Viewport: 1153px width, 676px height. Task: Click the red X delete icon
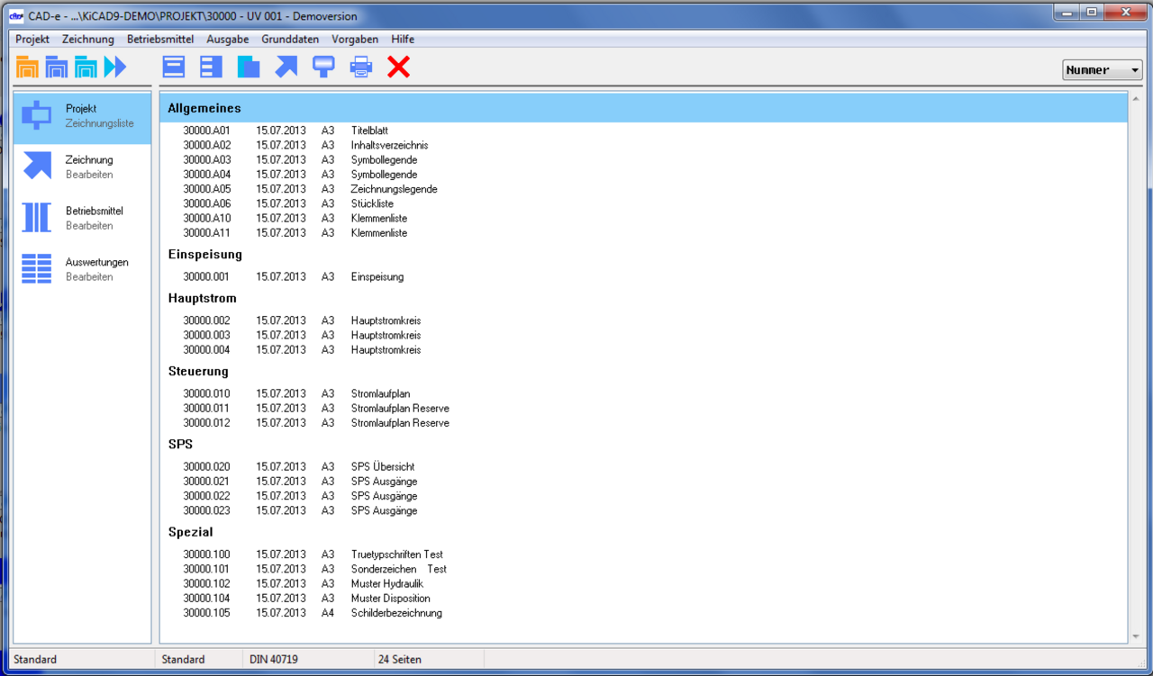(399, 68)
